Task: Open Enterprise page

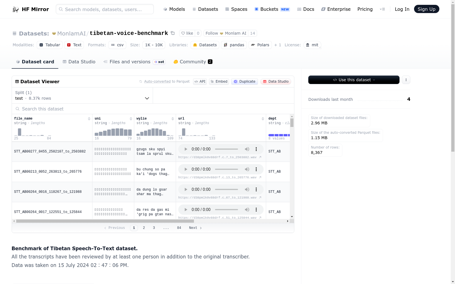Action: click(336, 9)
